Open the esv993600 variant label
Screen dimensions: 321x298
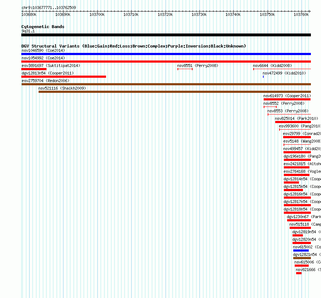tap(300, 126)
